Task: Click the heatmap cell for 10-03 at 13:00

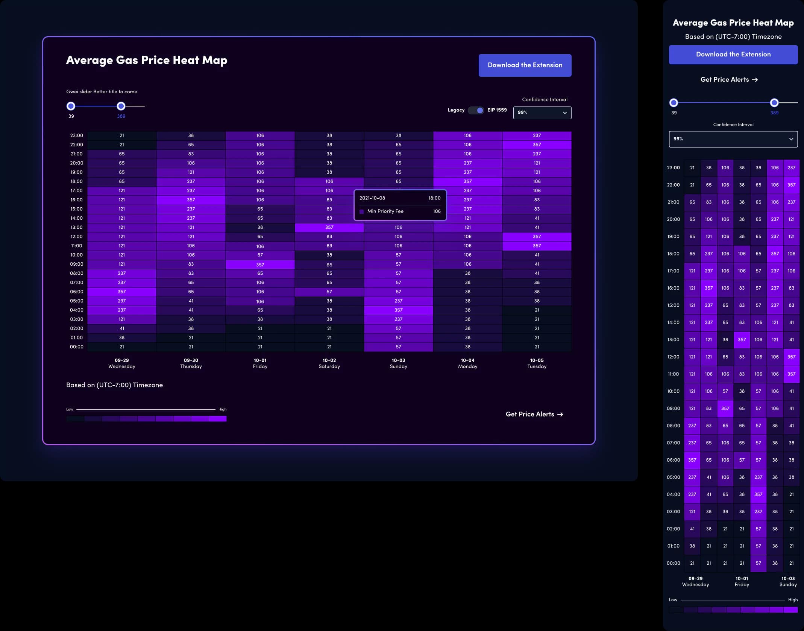Action: pos(398,227)
